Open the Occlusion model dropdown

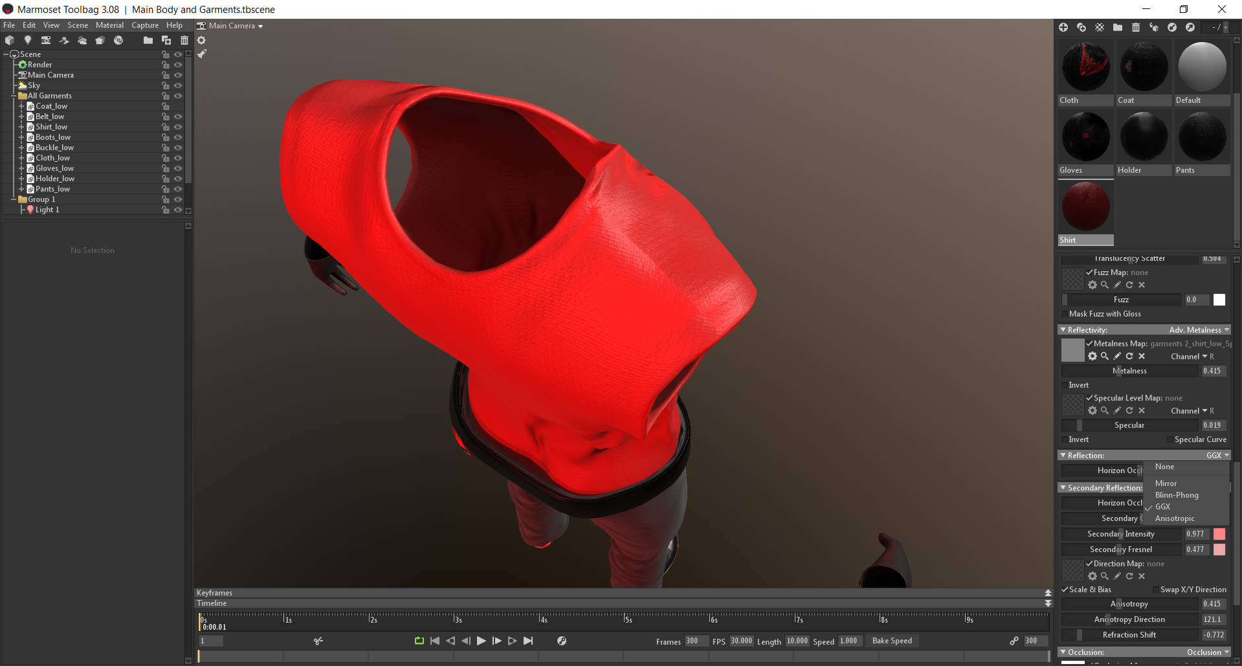coord(1208,652)
